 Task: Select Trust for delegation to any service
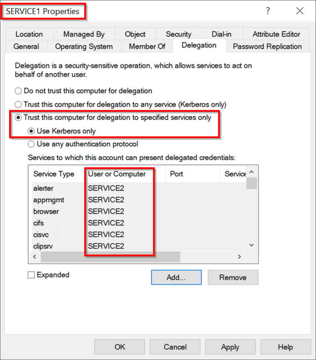pyautogui.click(x=120, y=105)
